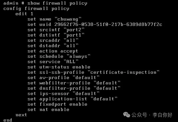178x122 pixels.
Task: Click the srcintf "port2" value
Action: (74, 30)
